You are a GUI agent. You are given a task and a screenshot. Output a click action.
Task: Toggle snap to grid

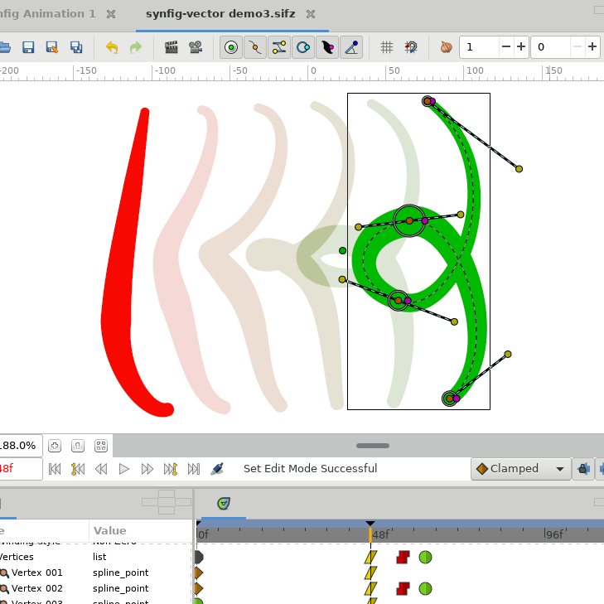click(411, 47)
